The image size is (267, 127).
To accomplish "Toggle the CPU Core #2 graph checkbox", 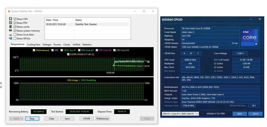I will [79, 50].
